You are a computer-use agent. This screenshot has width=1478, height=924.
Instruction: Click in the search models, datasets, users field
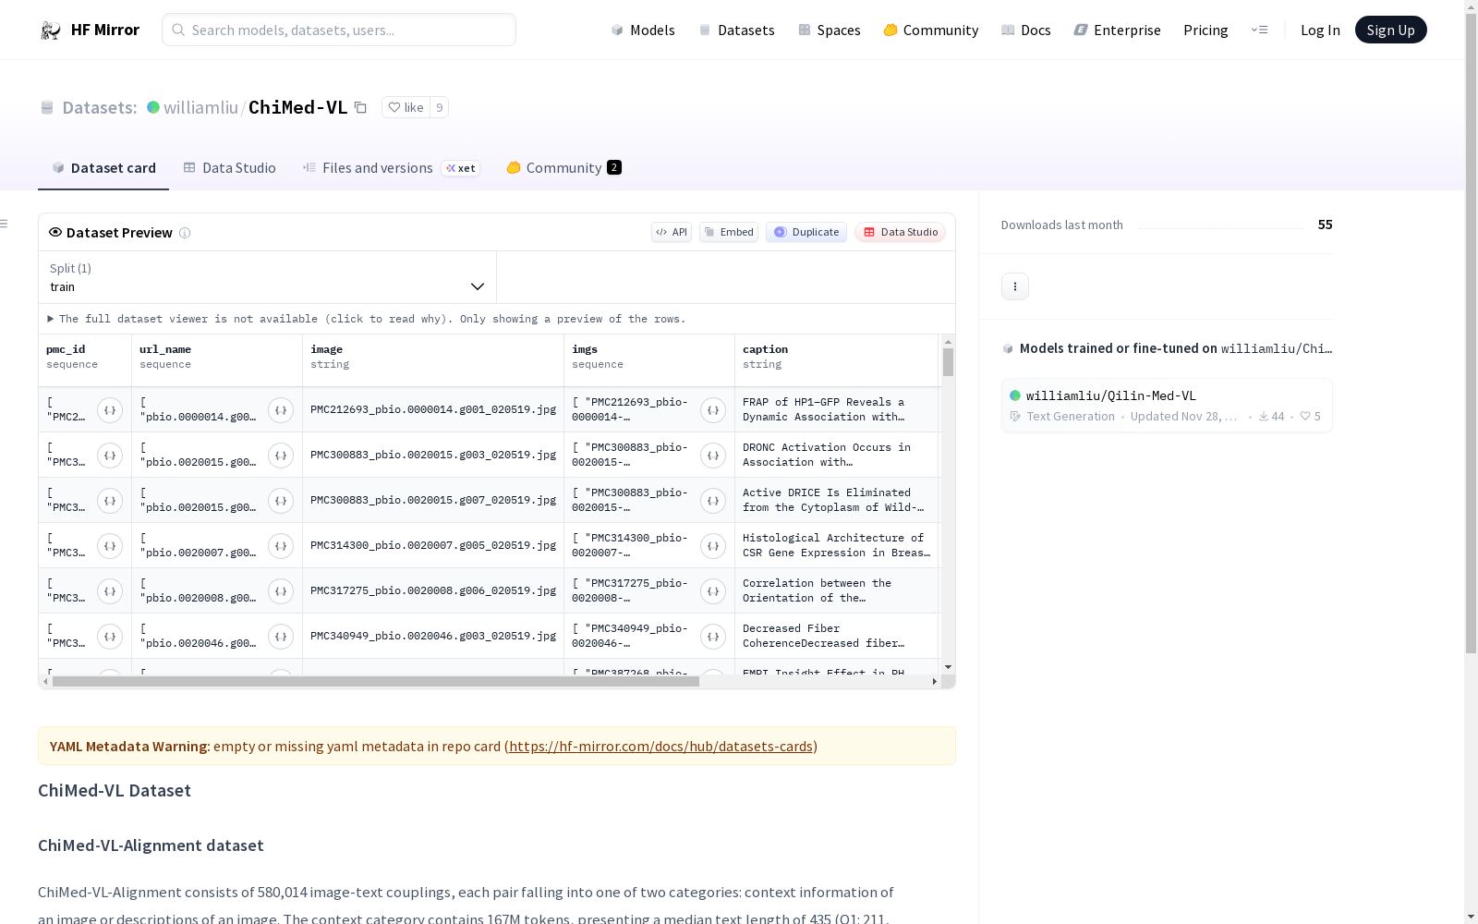(339, 30)
